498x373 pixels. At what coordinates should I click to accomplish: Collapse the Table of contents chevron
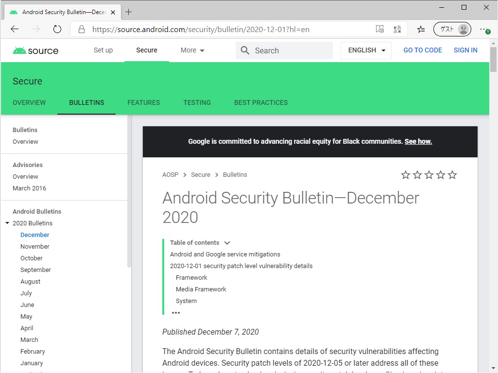pos(226,242)
